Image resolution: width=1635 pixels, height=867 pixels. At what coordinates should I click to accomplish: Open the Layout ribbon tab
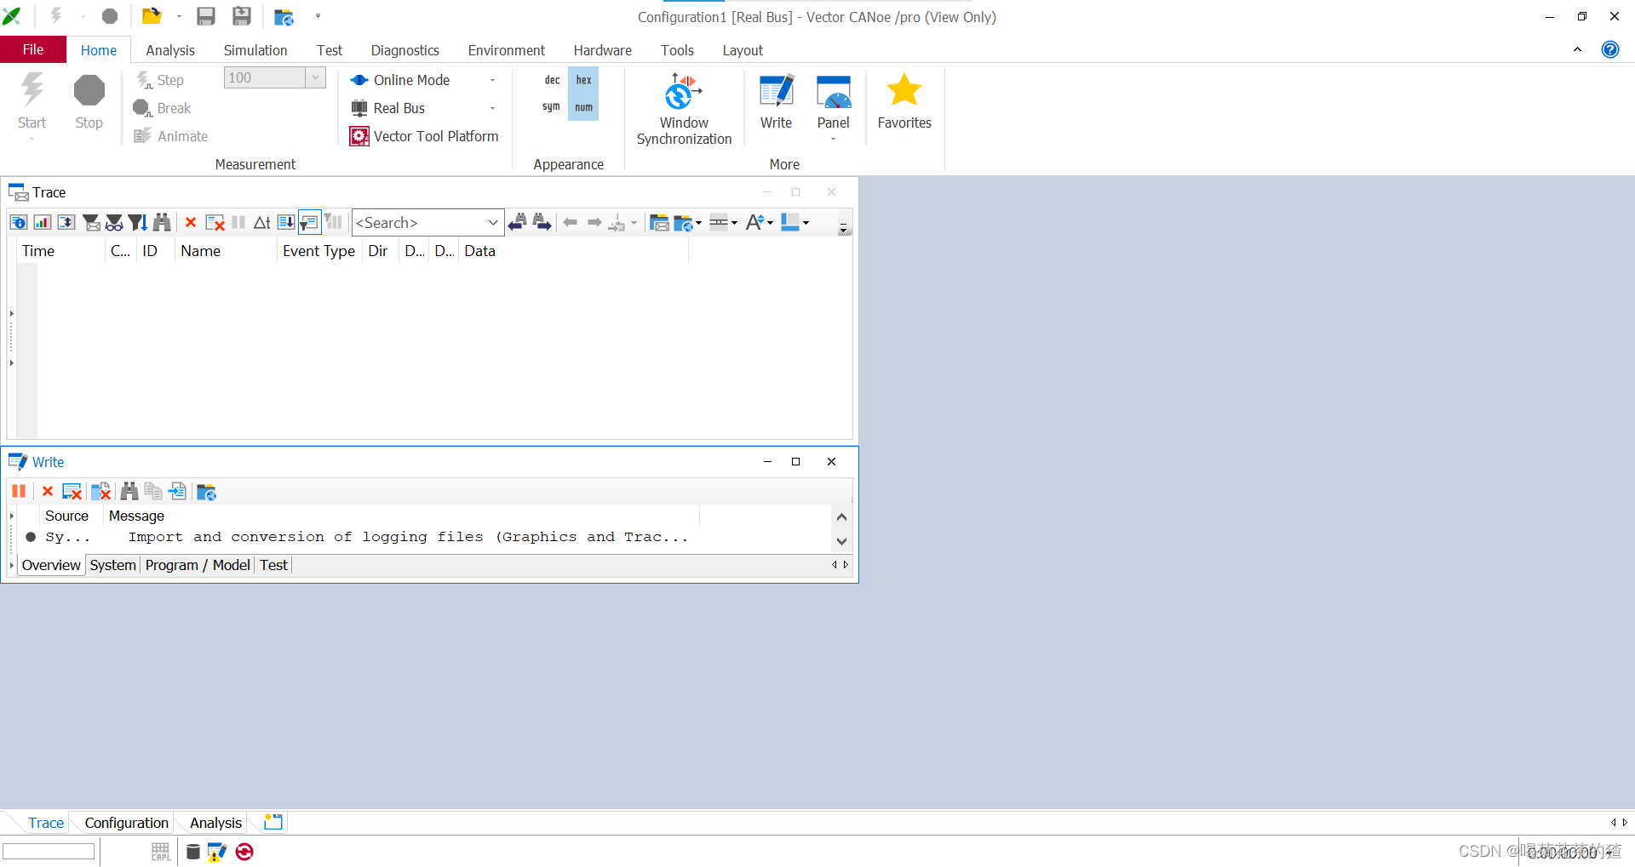pyautogui.click(x=743, y=50)
